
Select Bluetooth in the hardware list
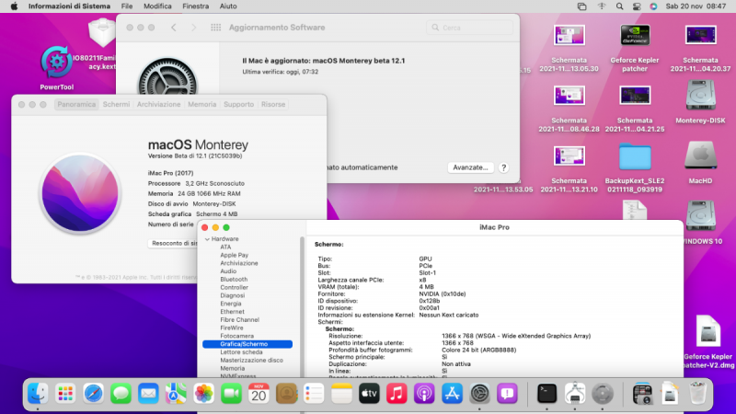coord(234,279)
